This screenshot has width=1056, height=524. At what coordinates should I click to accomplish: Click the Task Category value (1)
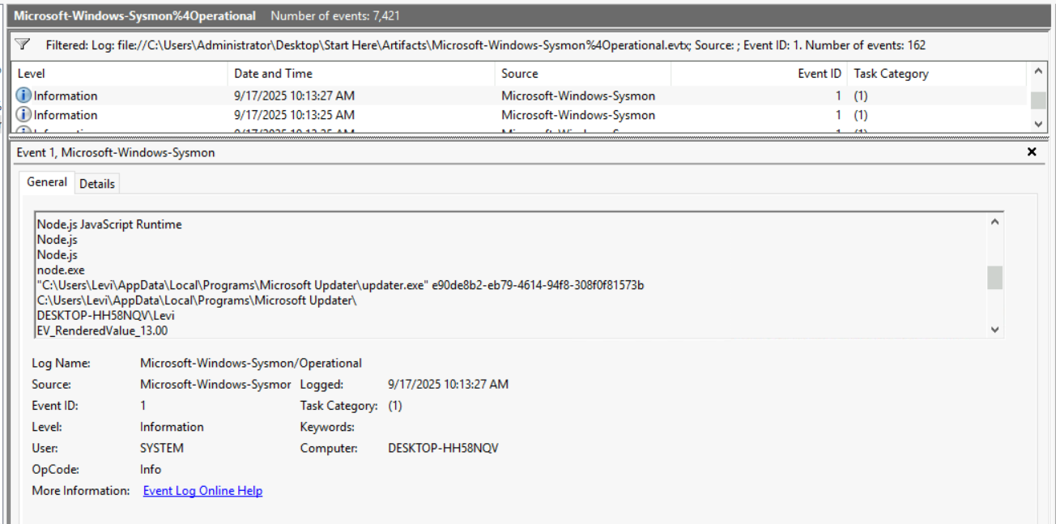[x=395, y=406]
